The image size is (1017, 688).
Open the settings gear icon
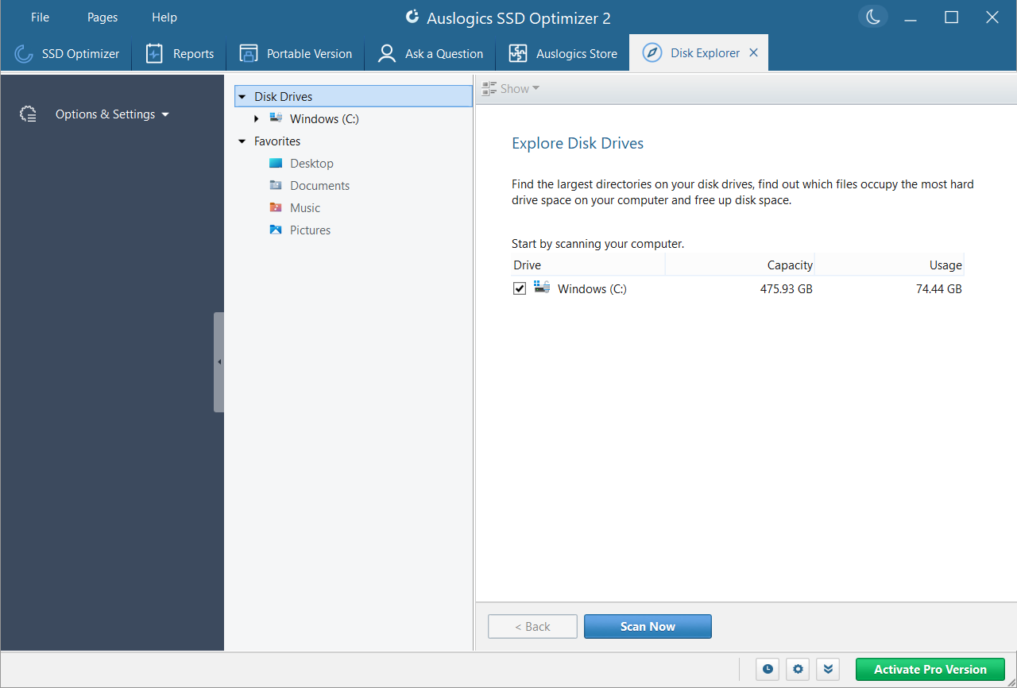[x=797, y=669]
